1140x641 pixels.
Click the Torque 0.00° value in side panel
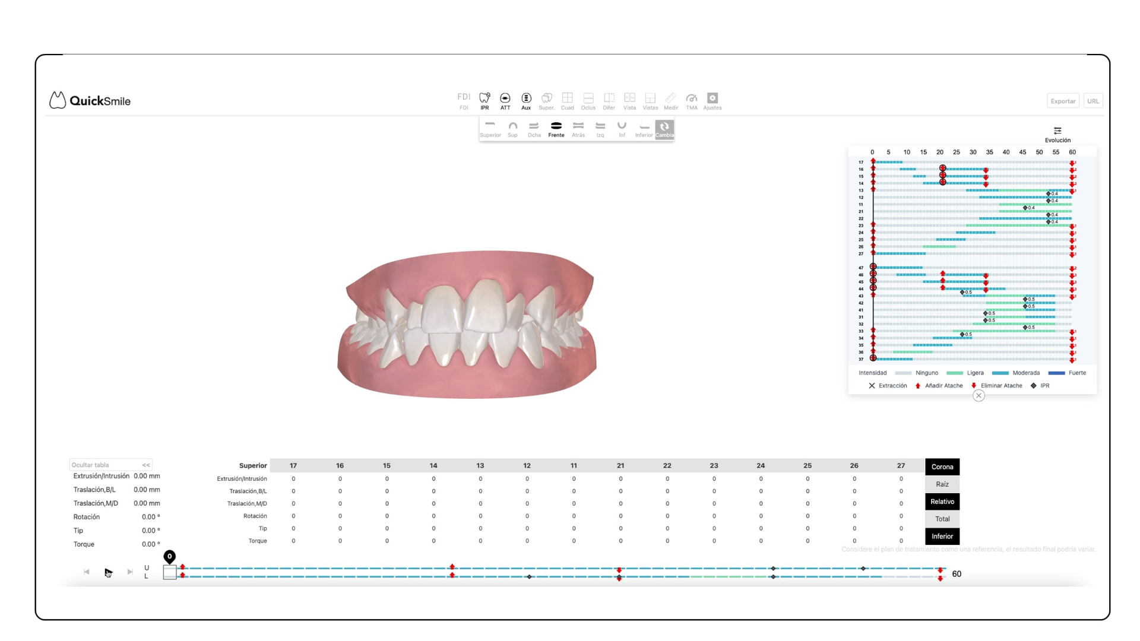coord(151,544)
